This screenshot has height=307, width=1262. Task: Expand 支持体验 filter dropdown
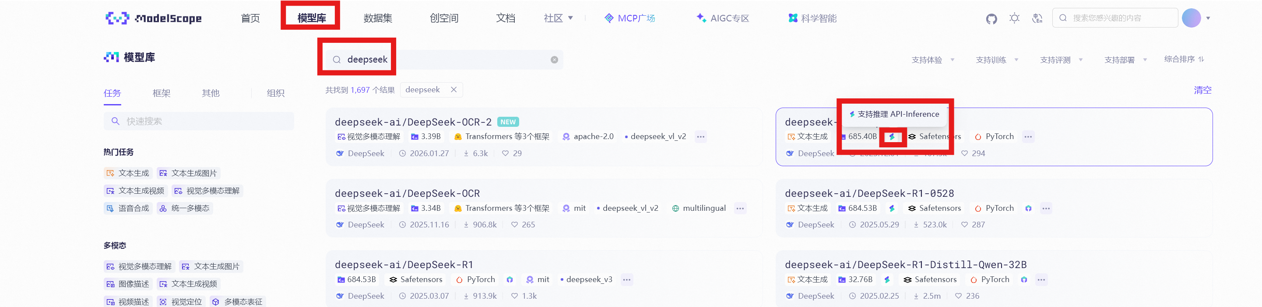click(x=933, y=60)
